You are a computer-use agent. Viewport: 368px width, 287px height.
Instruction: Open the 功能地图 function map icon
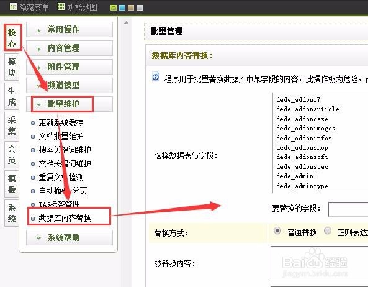click(61, 7)
